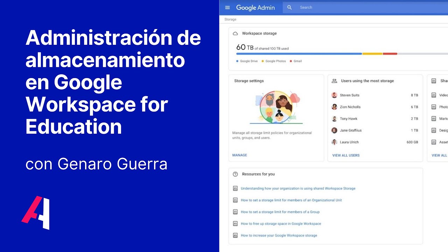The width and height of the screenshot is (448, 252).
Task: Click the red Gmail usage bar segment
Action: (x=390, y=54)
